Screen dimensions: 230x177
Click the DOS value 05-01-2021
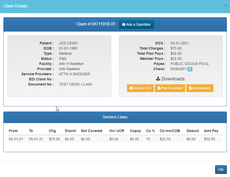point(180,43)
